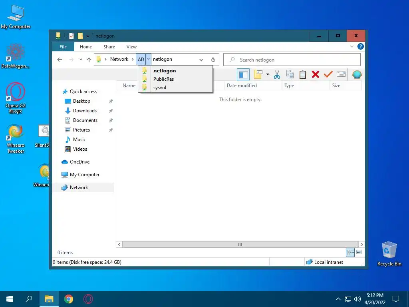Click the scrollbar right arrow

click(x=361, y=244)
